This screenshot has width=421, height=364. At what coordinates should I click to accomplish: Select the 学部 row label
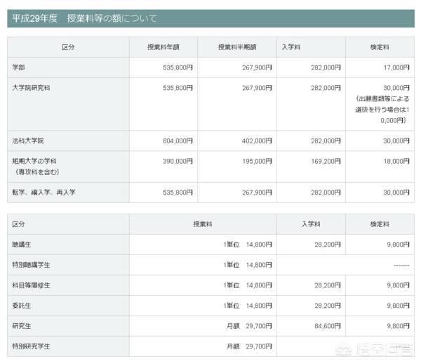(x=20, y=67)
